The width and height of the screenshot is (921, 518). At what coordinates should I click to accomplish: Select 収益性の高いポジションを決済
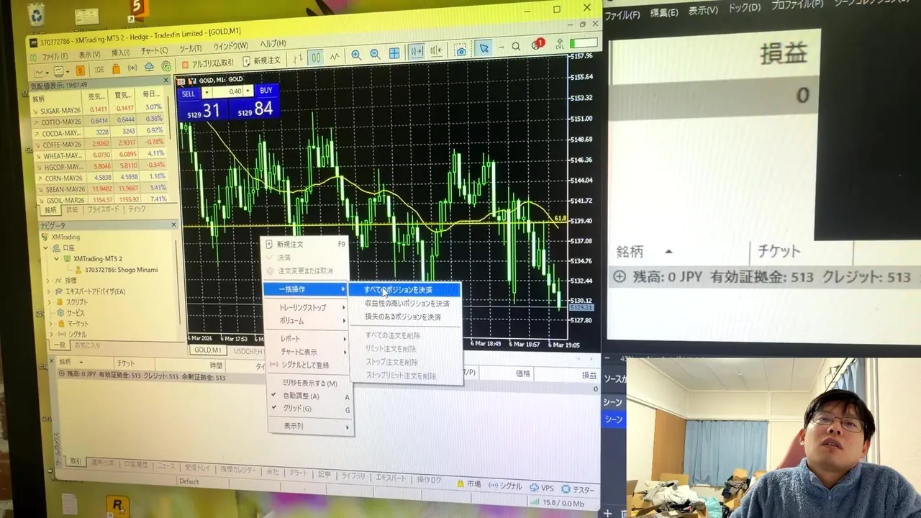click(x=404, y=304)
